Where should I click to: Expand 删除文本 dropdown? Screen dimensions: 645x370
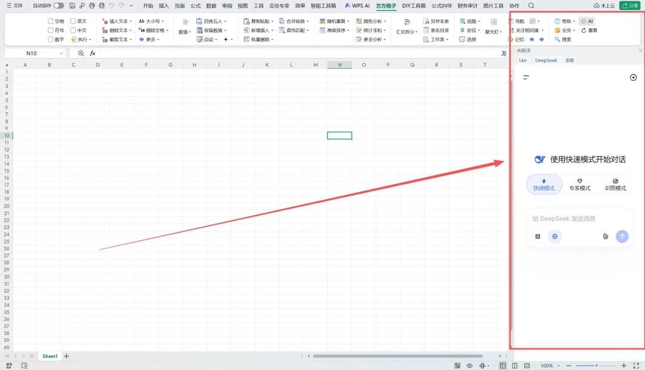point(117,30)
